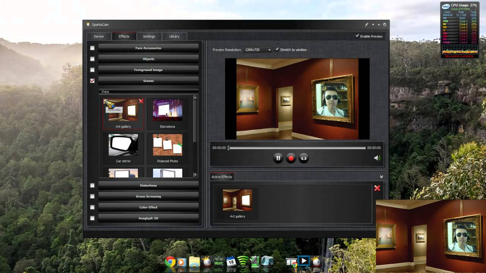Pause the webcam preview playback

(278, 158)
